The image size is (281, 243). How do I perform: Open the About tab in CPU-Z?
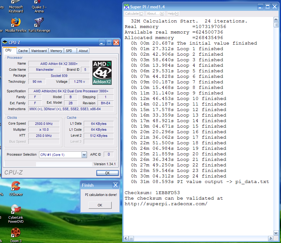pyautogui.click(x=83, y=51)
